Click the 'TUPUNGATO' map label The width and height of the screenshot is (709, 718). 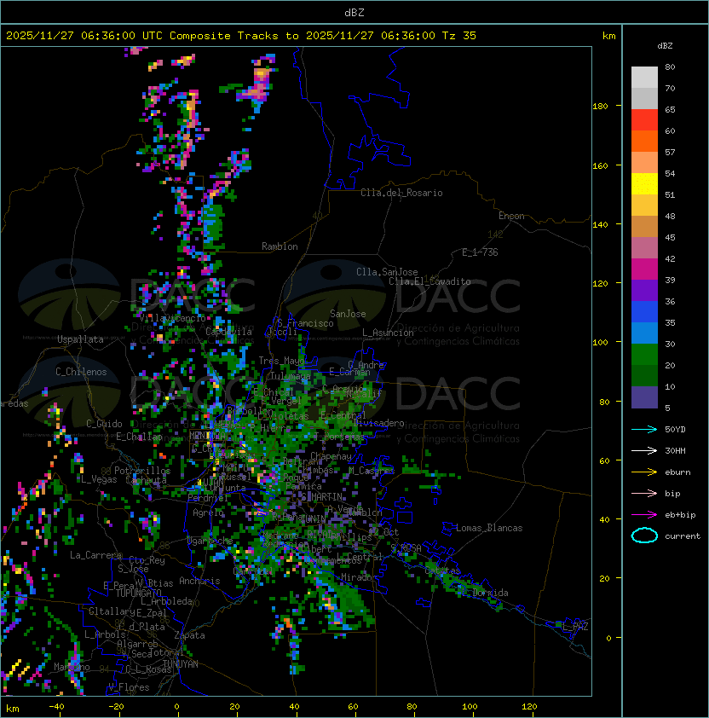[x=138, y=593]
